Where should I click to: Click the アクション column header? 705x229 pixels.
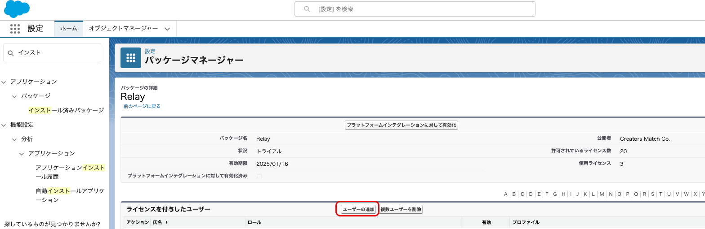click(137, 222)
